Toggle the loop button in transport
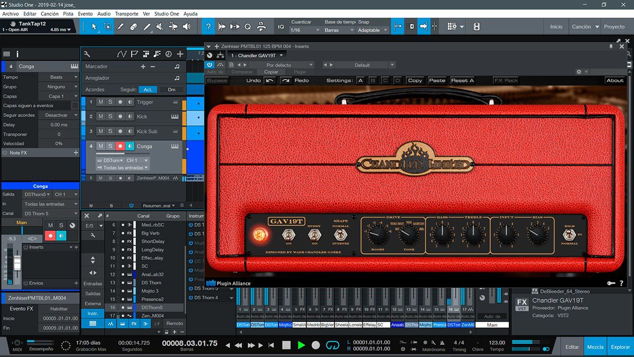This screenshot has height=357, width=634. tap(332, 345)
